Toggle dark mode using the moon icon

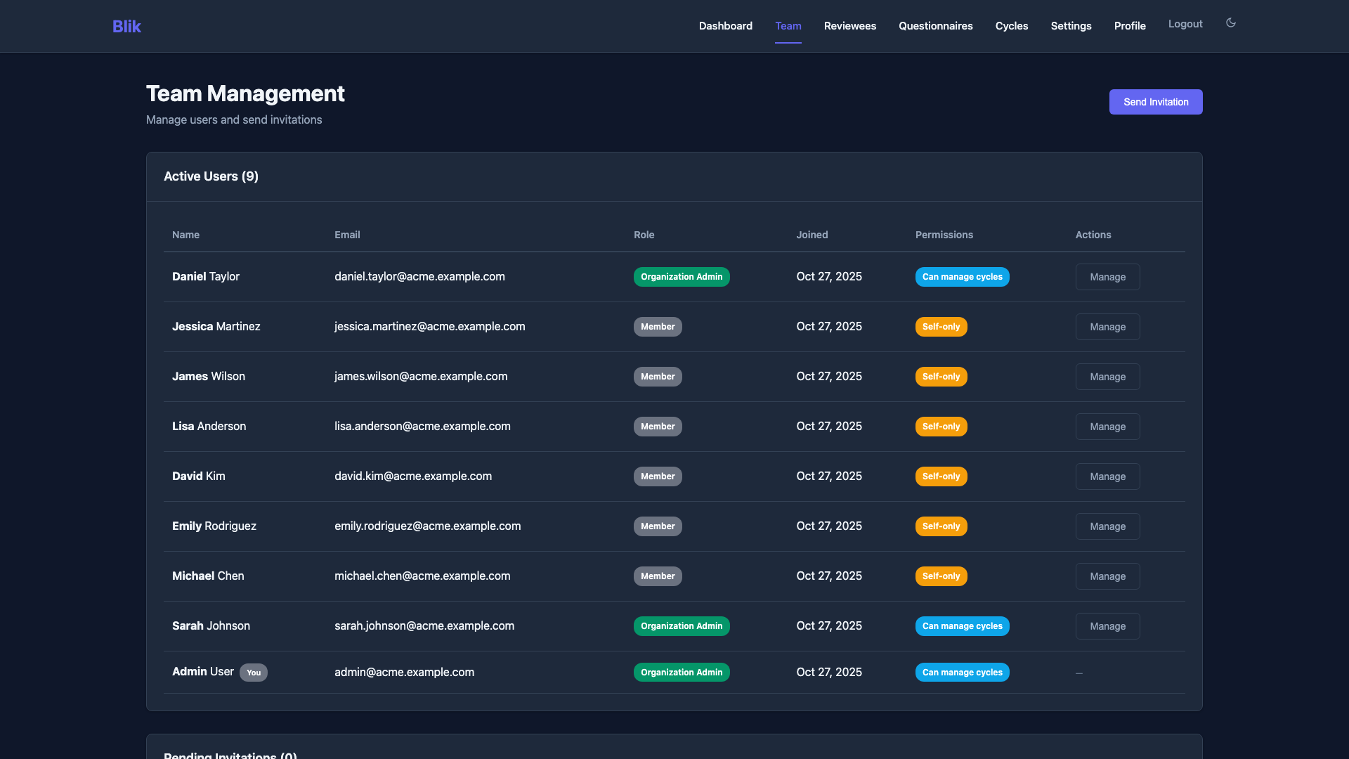1230,23
